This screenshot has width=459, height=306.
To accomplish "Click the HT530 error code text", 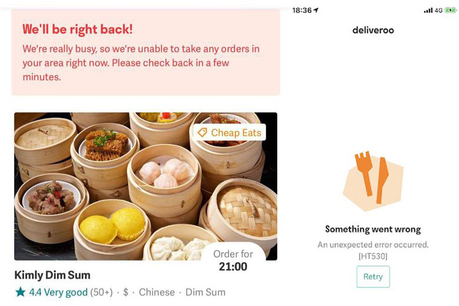I will click(x=373, y=256).
